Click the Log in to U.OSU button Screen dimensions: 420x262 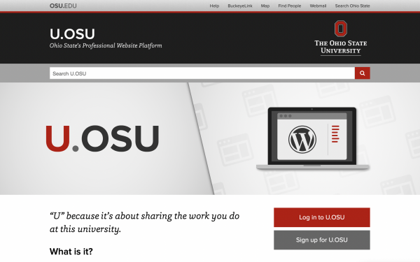[x=322, y=217]
